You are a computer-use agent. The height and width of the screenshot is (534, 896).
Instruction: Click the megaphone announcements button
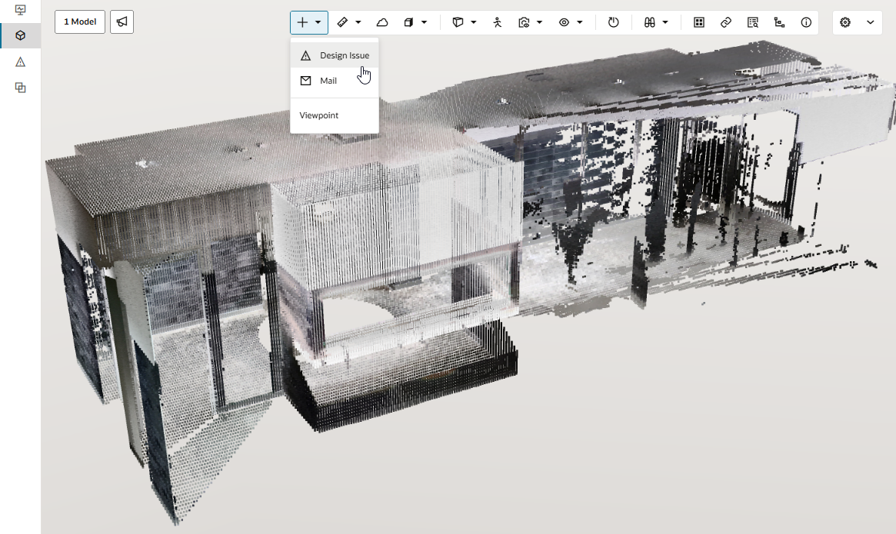coord(122,22)
